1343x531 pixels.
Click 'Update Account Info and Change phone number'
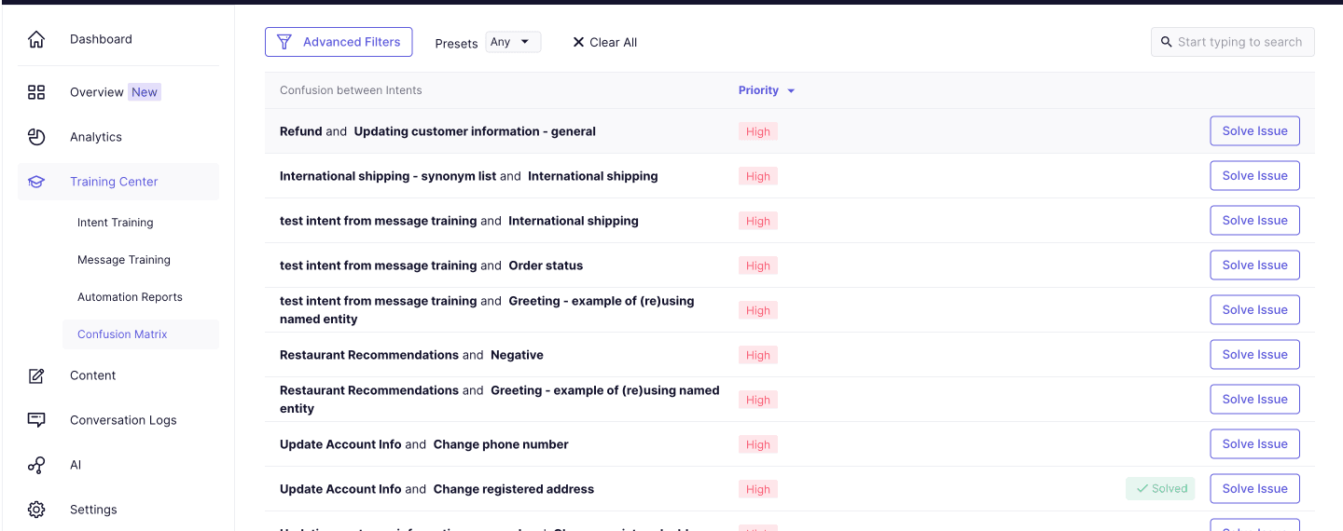click(424, 444)
